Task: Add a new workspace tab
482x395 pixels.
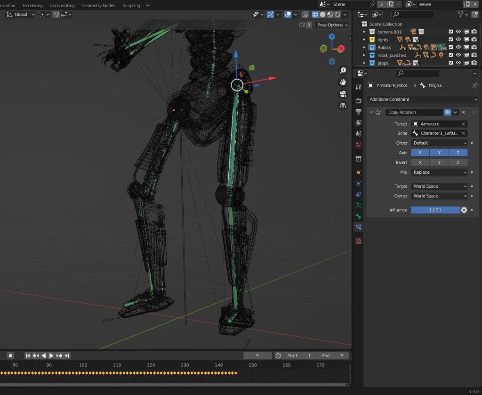Action: point(148,5)
